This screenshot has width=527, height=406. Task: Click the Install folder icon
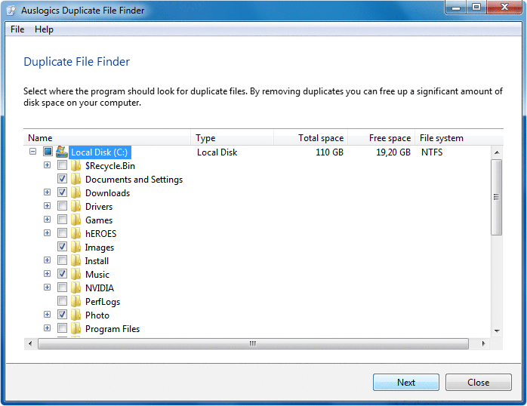pyautogui.click(x=76, y=260)
